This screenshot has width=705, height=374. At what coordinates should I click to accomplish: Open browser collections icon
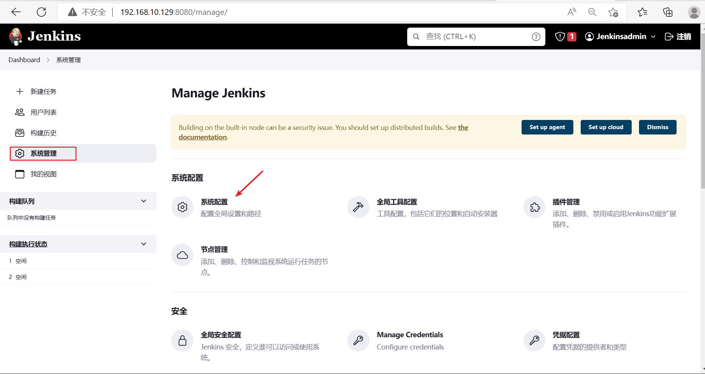668,12
